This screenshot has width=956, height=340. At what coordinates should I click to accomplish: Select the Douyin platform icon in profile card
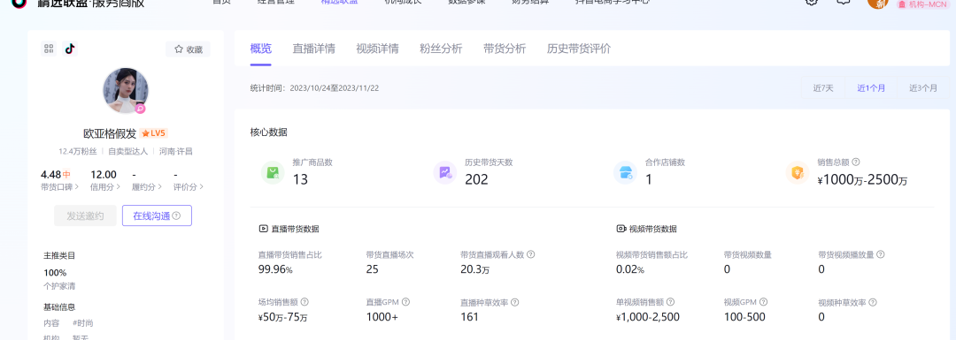(70, 49)
